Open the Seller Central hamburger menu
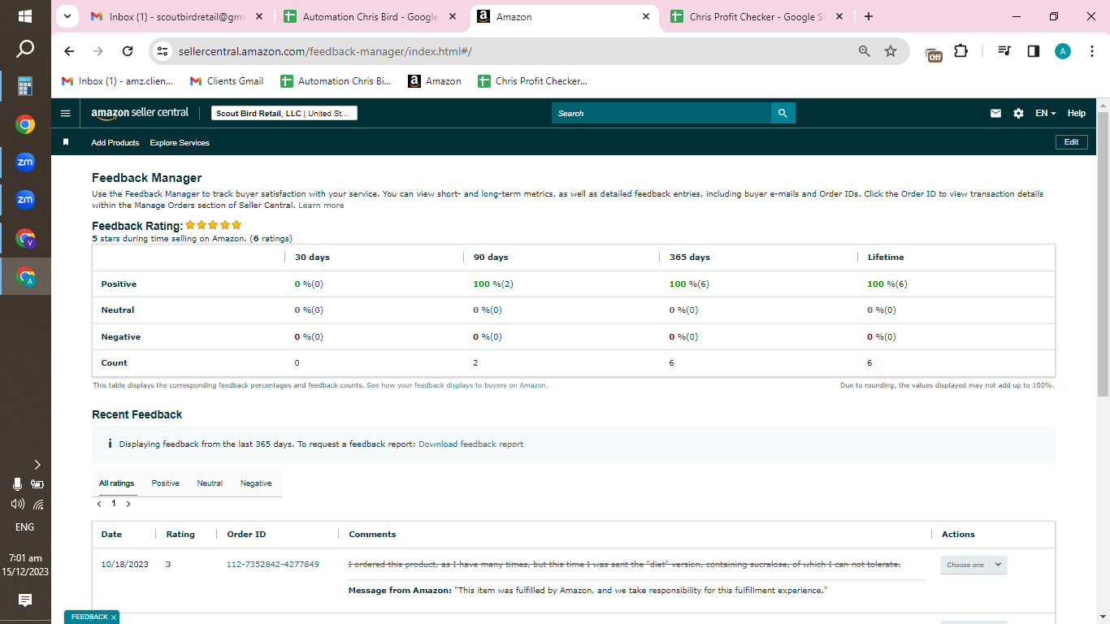The height and width of the screenshot is (624, 1110). pos(66,113)
